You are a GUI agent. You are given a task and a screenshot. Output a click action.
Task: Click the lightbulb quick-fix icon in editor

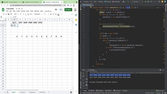point(91,7)
